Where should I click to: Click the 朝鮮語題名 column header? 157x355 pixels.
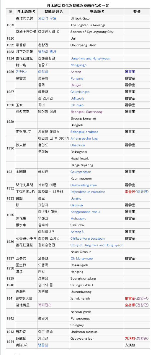pos(53,12)
